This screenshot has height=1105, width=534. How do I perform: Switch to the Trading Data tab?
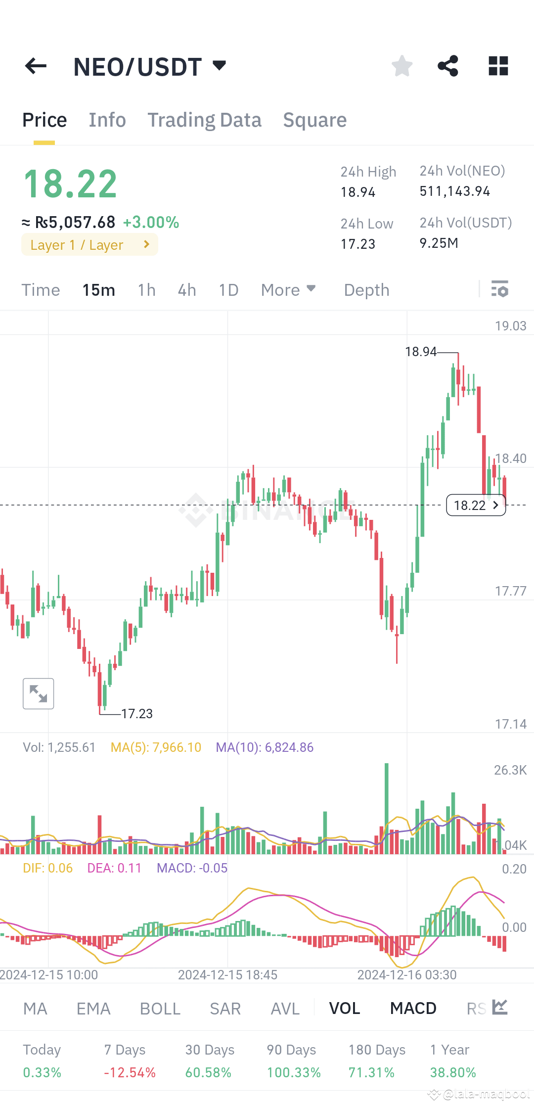[204, 120]
